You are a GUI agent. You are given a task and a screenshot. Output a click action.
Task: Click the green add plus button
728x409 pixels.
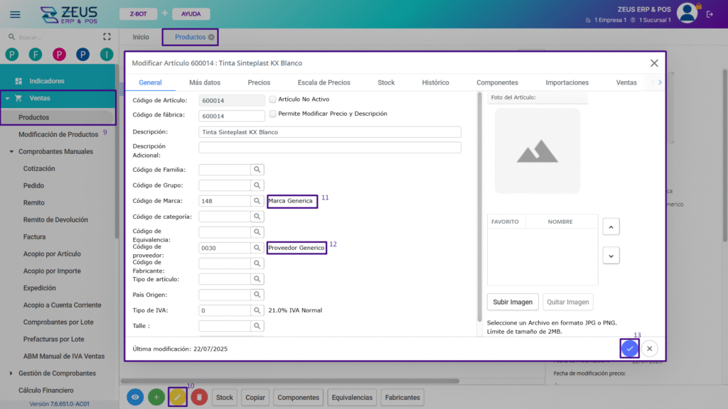(156, 398)
